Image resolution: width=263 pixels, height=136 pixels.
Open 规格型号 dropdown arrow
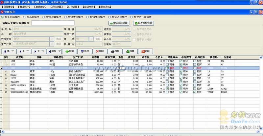pos(52,39)
